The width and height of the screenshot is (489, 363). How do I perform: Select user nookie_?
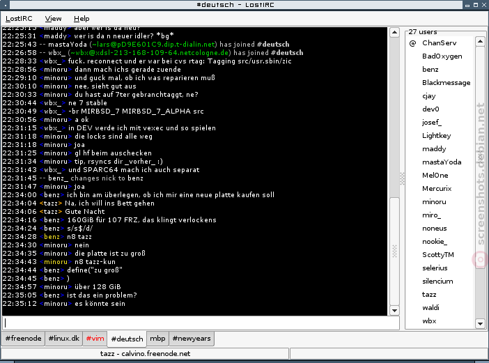[435, 241]
